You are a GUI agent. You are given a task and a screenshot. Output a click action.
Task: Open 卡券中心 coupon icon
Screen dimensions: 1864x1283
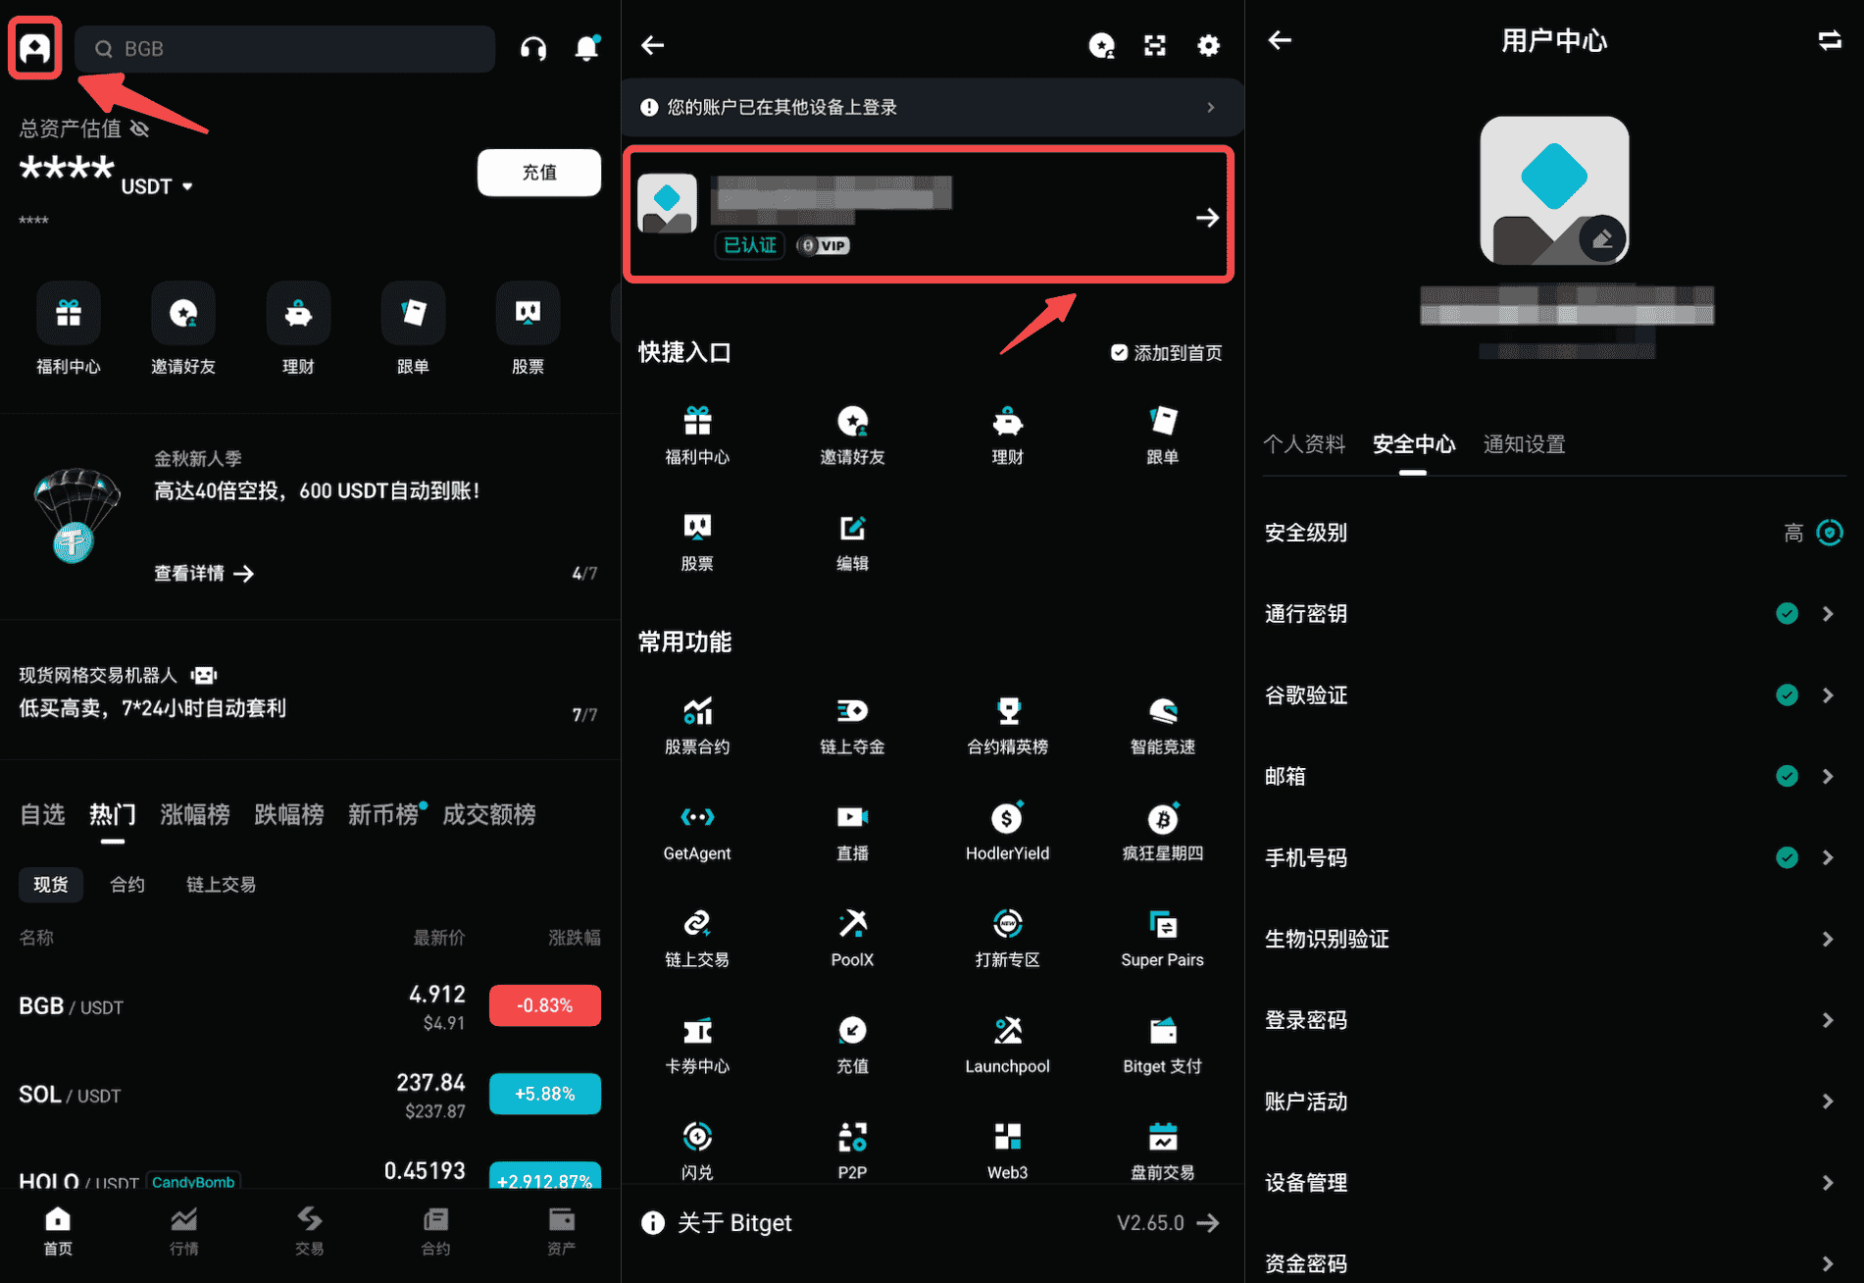tap(697, 1030)
